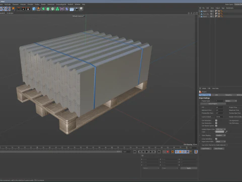242x182 pixels.
Task: Click the timeline preview range slider bar
Action: [x=60, y=152]
